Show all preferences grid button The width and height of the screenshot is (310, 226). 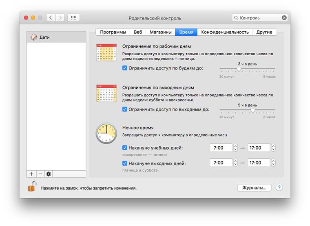tap(73, 18)
